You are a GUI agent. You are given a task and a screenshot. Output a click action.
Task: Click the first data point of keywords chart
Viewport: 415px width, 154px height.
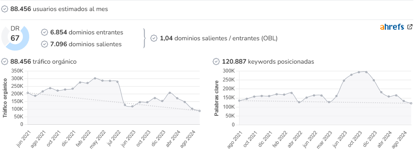click(239, 101)
